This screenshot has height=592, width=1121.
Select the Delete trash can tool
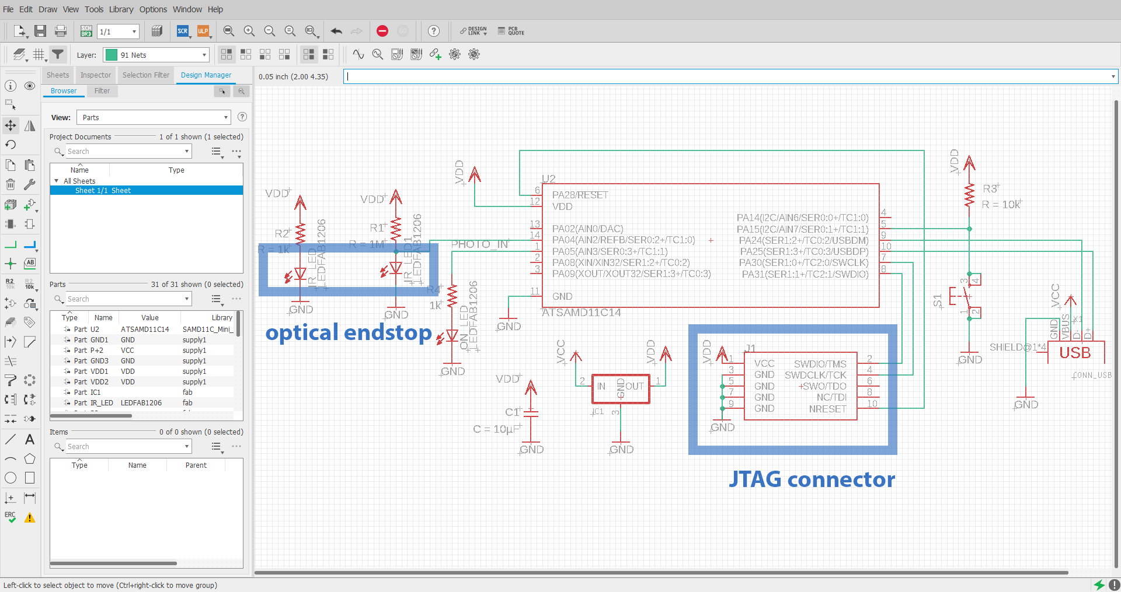[11, 185]
